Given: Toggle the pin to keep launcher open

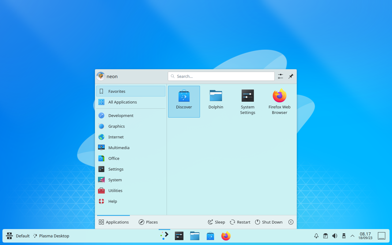Looking at the screenshot, I should coord(291,76).
